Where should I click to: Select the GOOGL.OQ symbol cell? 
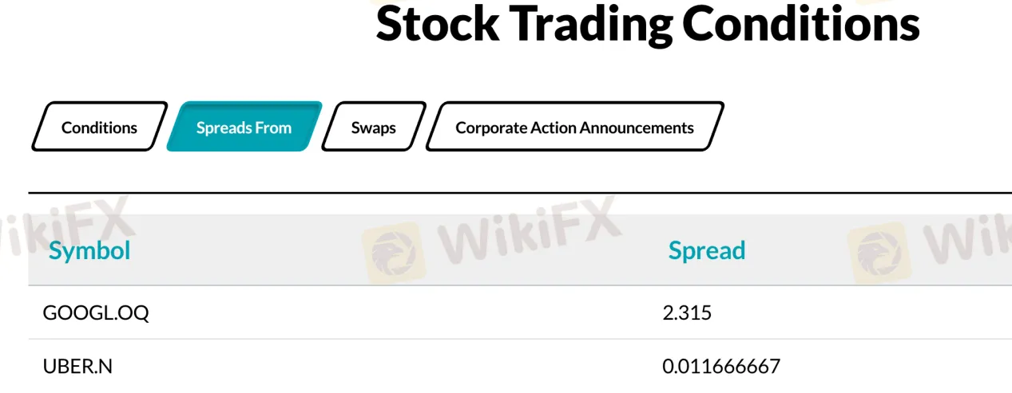coord(96,313)
